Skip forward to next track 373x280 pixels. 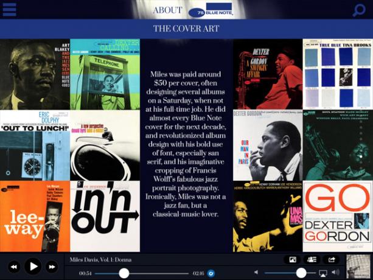[52, 267]
